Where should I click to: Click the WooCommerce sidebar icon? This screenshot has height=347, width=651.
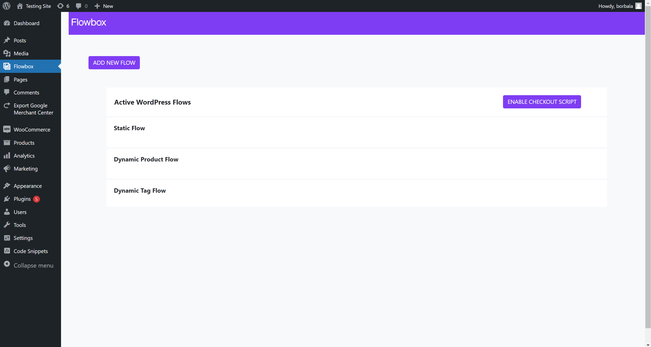pyautogui.click(x=7, y=129)
